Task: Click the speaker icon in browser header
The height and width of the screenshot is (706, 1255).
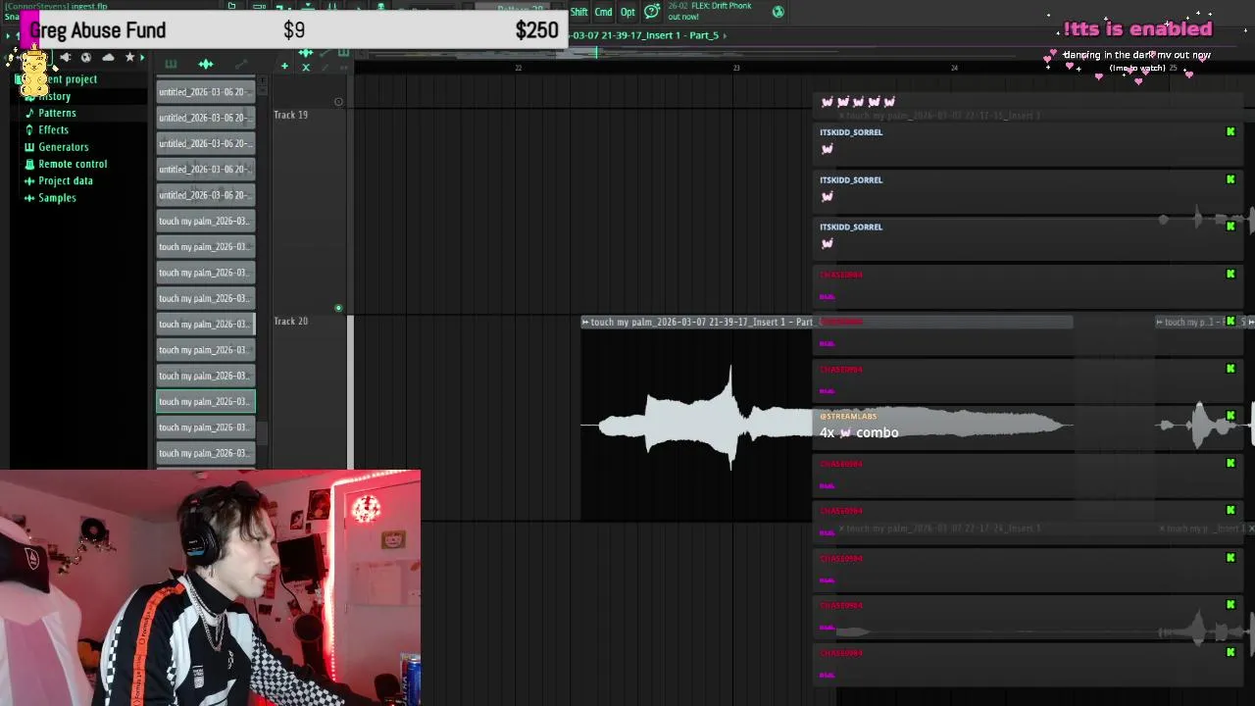Action: [x=65, y=58]
